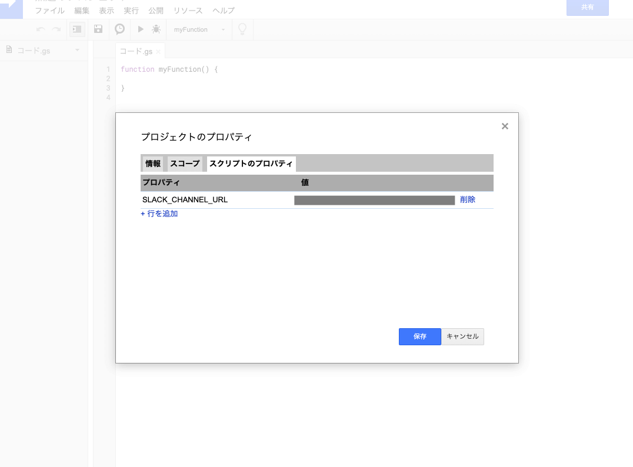Click the SLACK_CHANNEL_URL value field
This screenshot has height=467, width=633.
coord(374,201)
